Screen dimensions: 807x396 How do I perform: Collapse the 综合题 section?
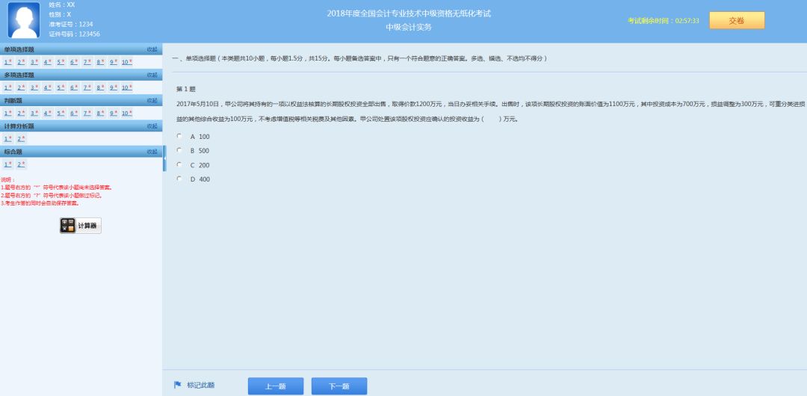click(152, 152)
